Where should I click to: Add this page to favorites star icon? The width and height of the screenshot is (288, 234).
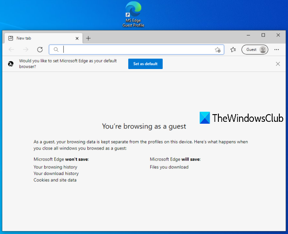217,49
